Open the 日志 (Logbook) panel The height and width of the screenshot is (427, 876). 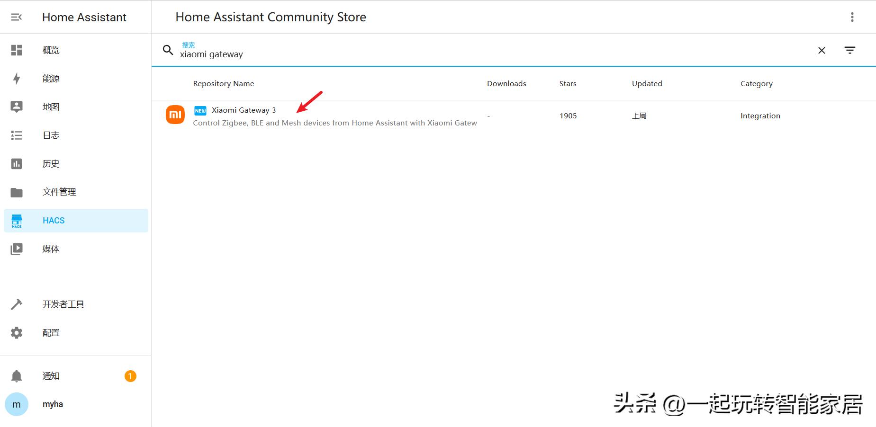point(51,135)
